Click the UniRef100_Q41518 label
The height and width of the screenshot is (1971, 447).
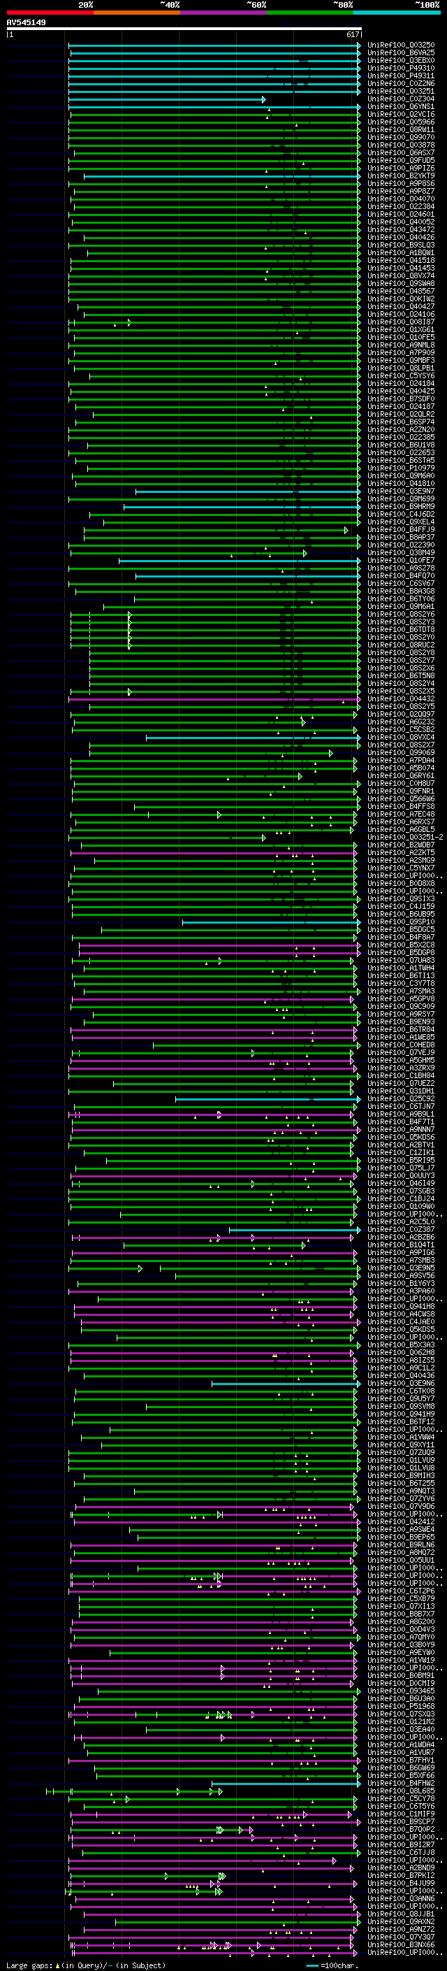click(401, 260)
